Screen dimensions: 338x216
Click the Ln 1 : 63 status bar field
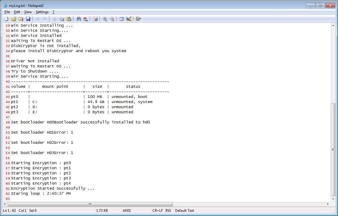coord(9,211)
